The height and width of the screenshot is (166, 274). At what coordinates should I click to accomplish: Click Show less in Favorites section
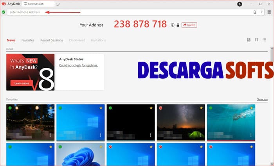[262, 99]
